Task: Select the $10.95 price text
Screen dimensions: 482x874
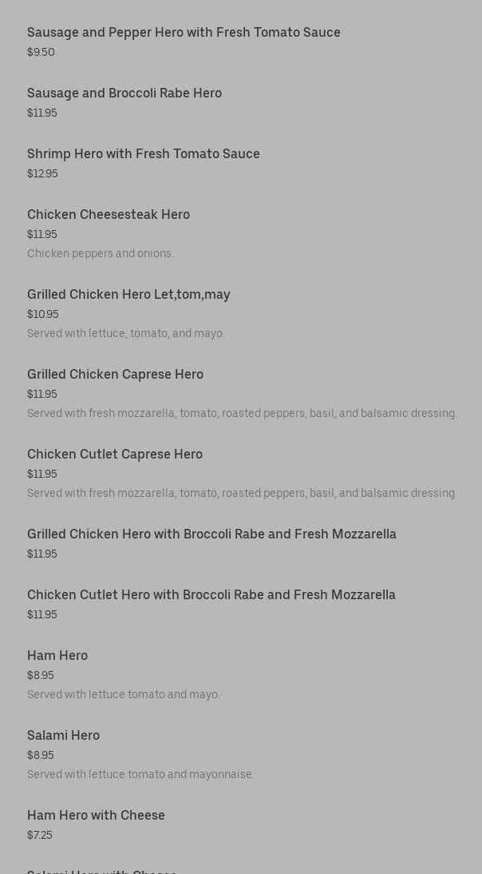Action: [x=43, y=315]
